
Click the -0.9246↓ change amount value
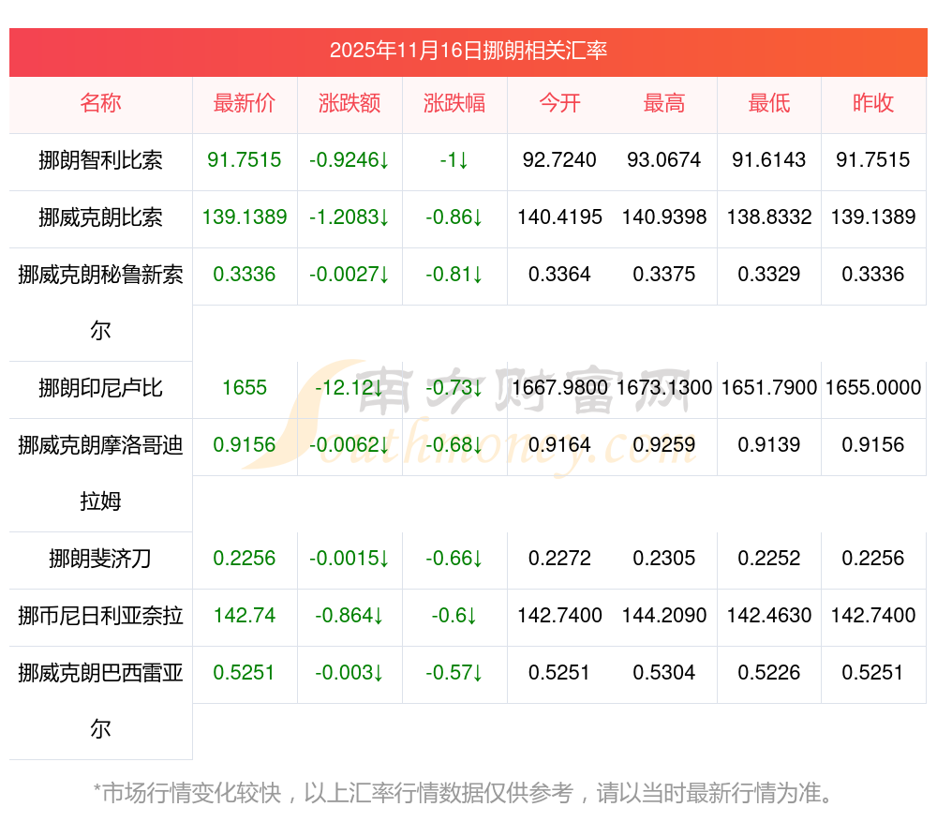click(x=350, y=160)
